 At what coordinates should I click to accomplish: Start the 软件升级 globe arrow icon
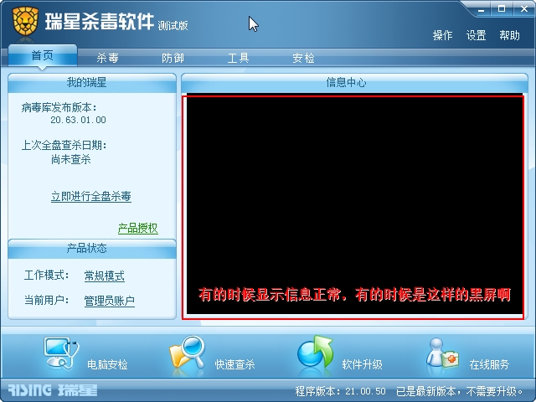click(x=315, y=353)
